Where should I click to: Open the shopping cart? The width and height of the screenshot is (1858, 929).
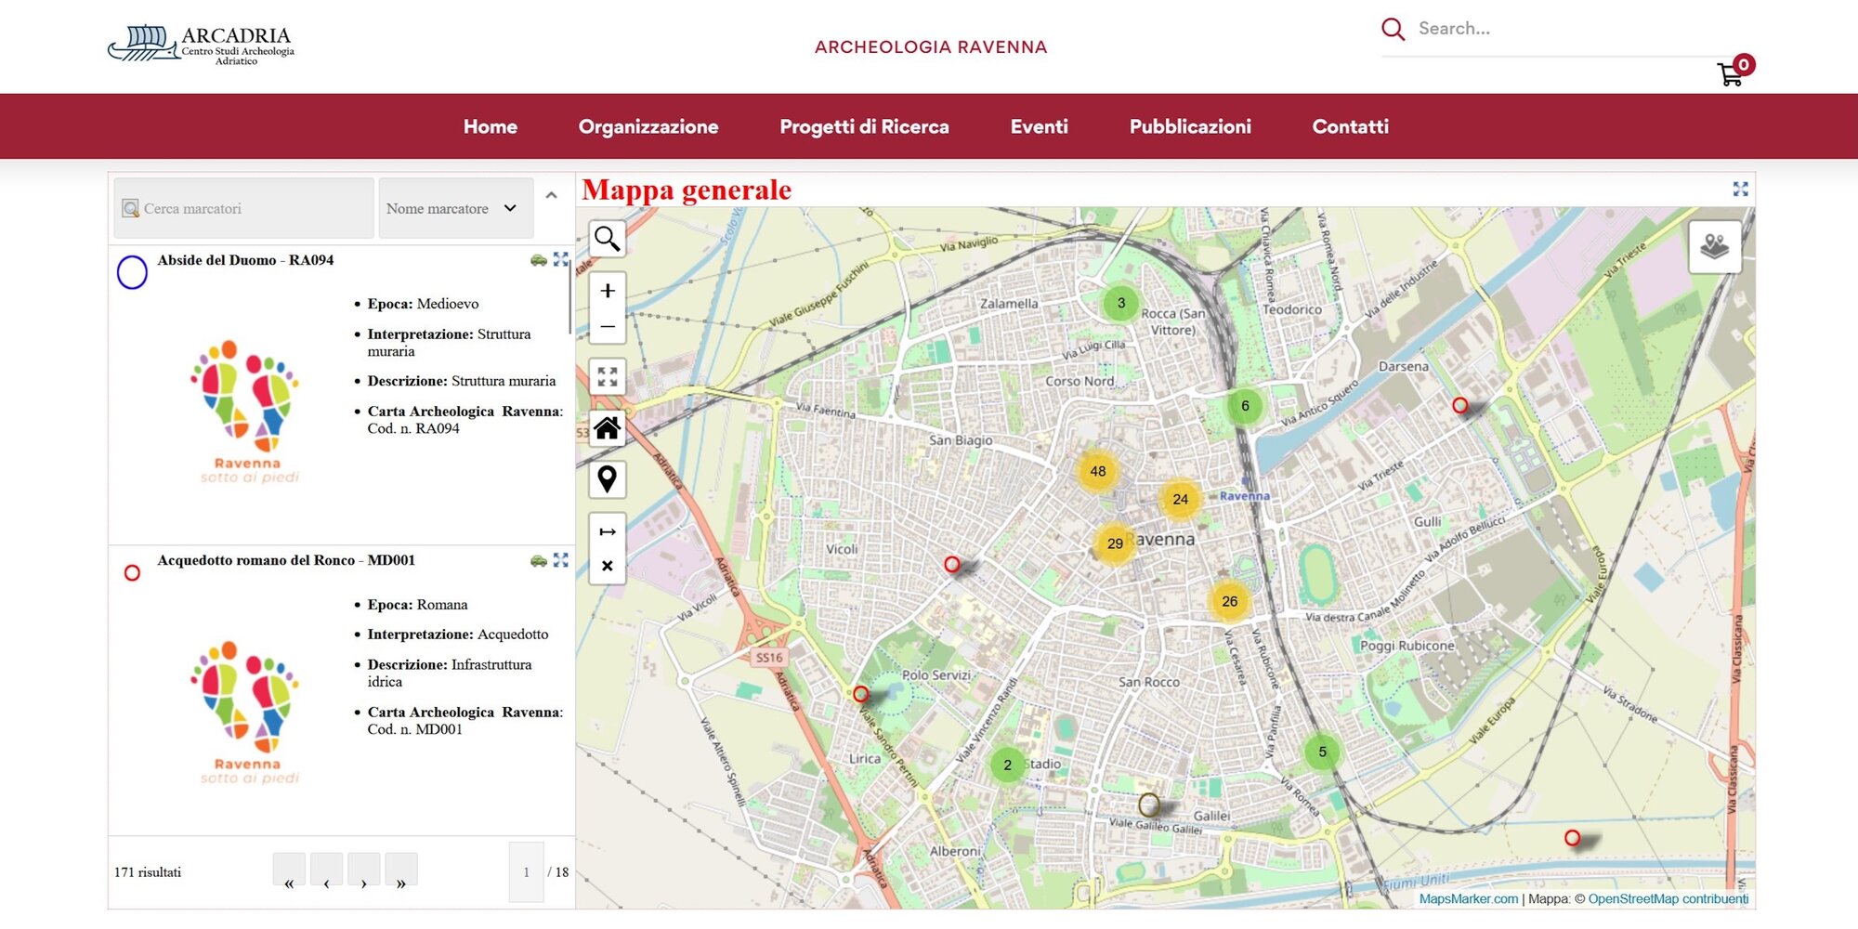(1730, 74)
